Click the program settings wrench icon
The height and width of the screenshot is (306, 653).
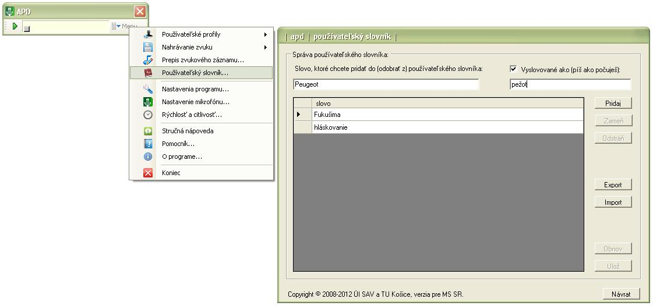[148, 89]
